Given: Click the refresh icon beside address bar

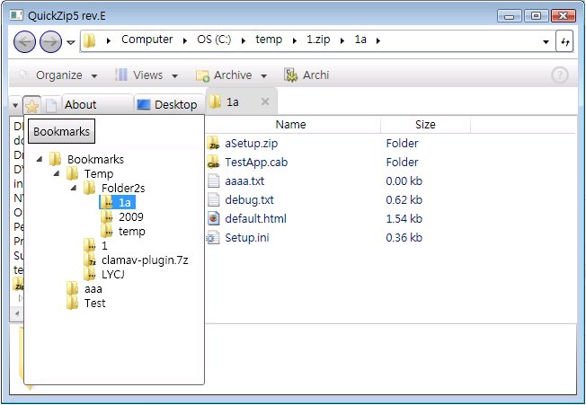Looking at the screenshot, I should click(x=565, y=41).
